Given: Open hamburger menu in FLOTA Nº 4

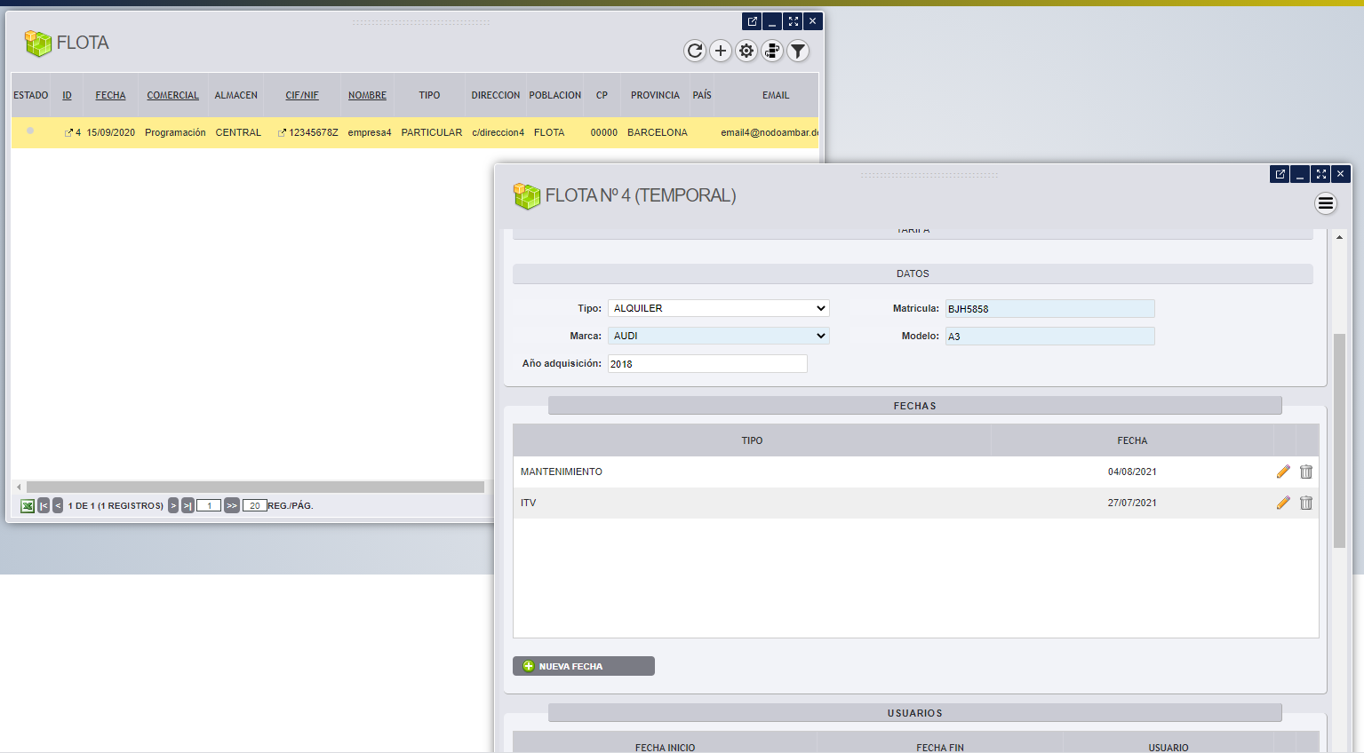Looking at the screenshot, I should 1326,203.
